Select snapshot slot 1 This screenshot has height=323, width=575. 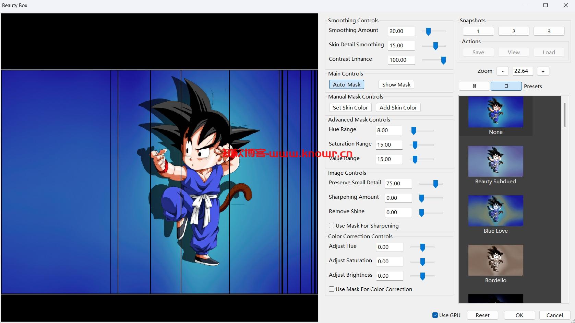(x=478, y=31)
